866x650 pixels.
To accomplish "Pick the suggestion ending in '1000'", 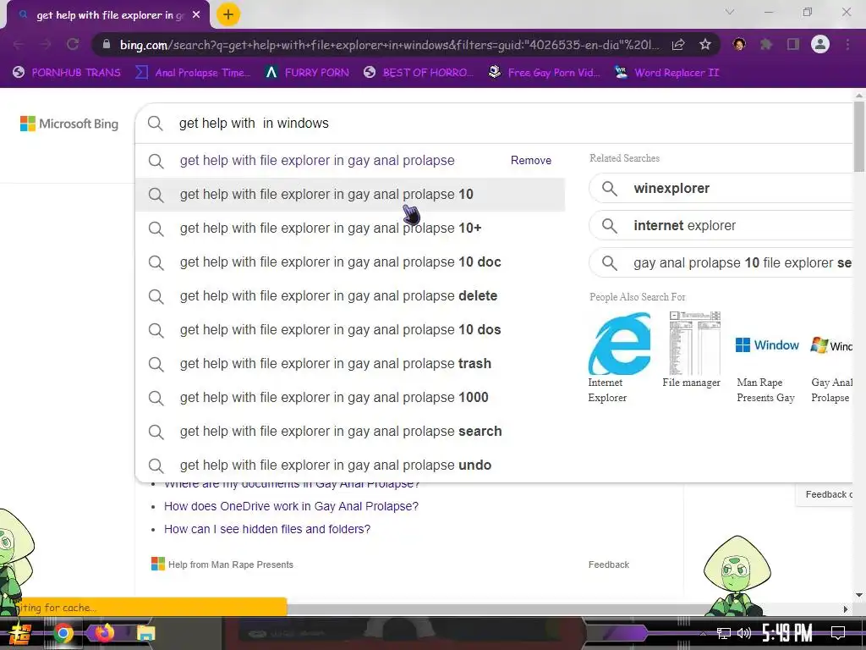I will 350,398.
